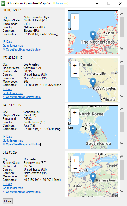Open IP Data for 14.32.125.115
This screenshot has height=206, width=127.
[8, 137]
